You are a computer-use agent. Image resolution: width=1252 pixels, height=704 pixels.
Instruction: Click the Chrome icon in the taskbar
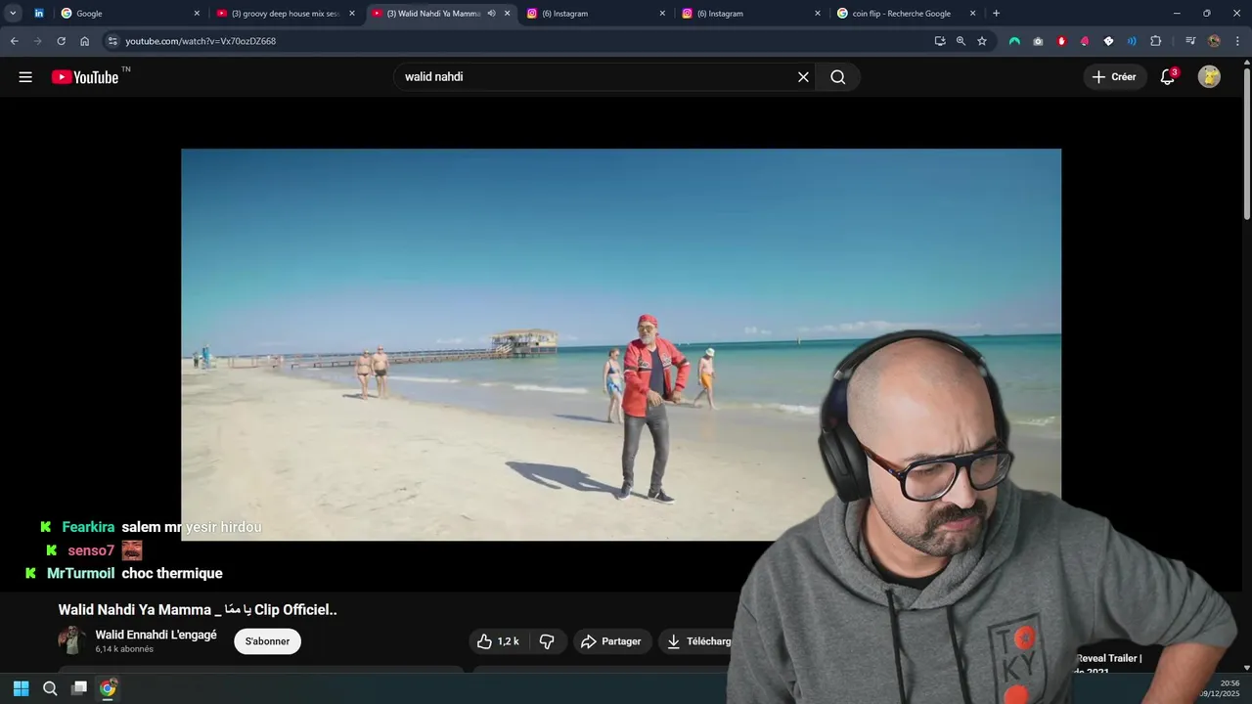click(108, 688)
